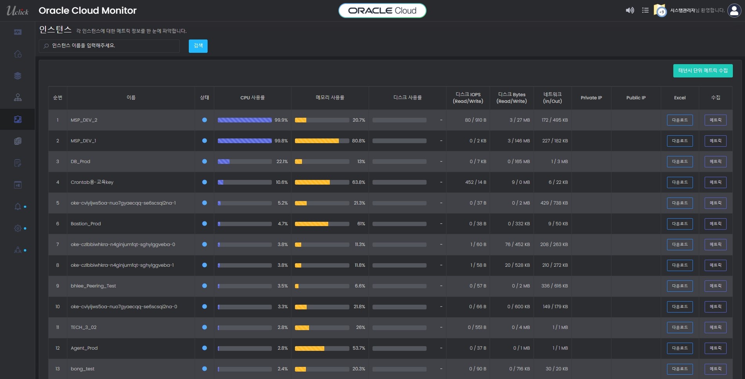Click the 검색 search button
Image resolution: width=745 pixels, height=379 pixels.
[198, 46]
